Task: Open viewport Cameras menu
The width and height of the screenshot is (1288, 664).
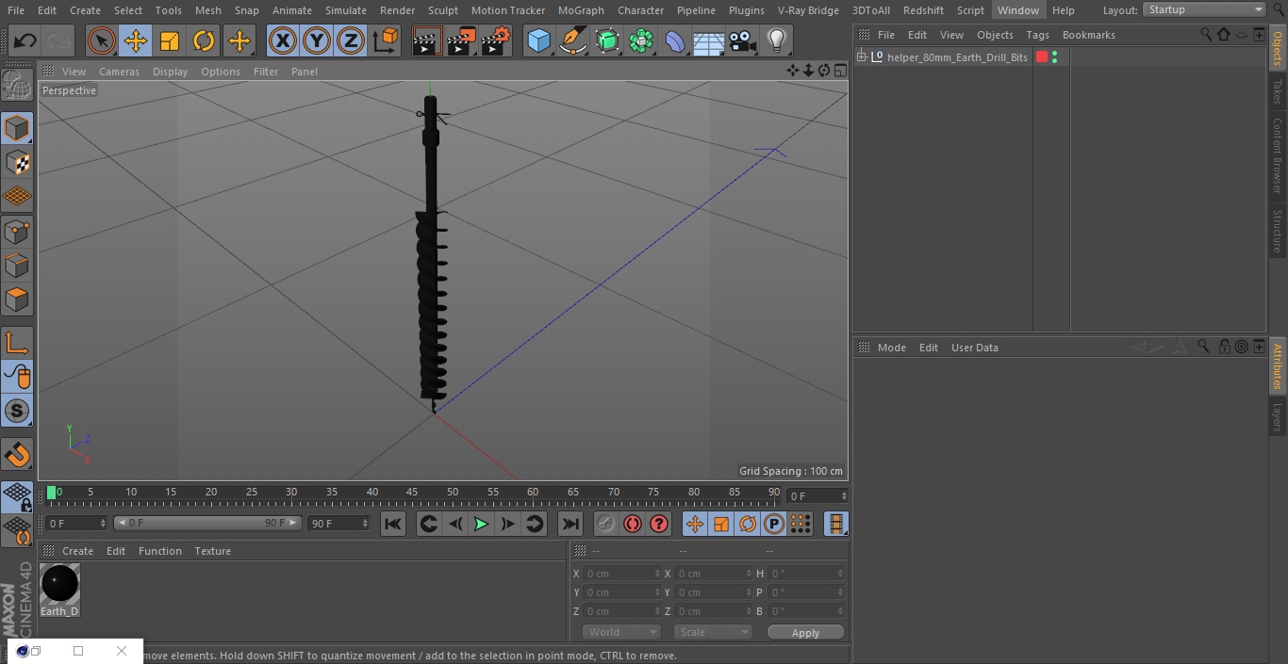Action: coord(119,72)
